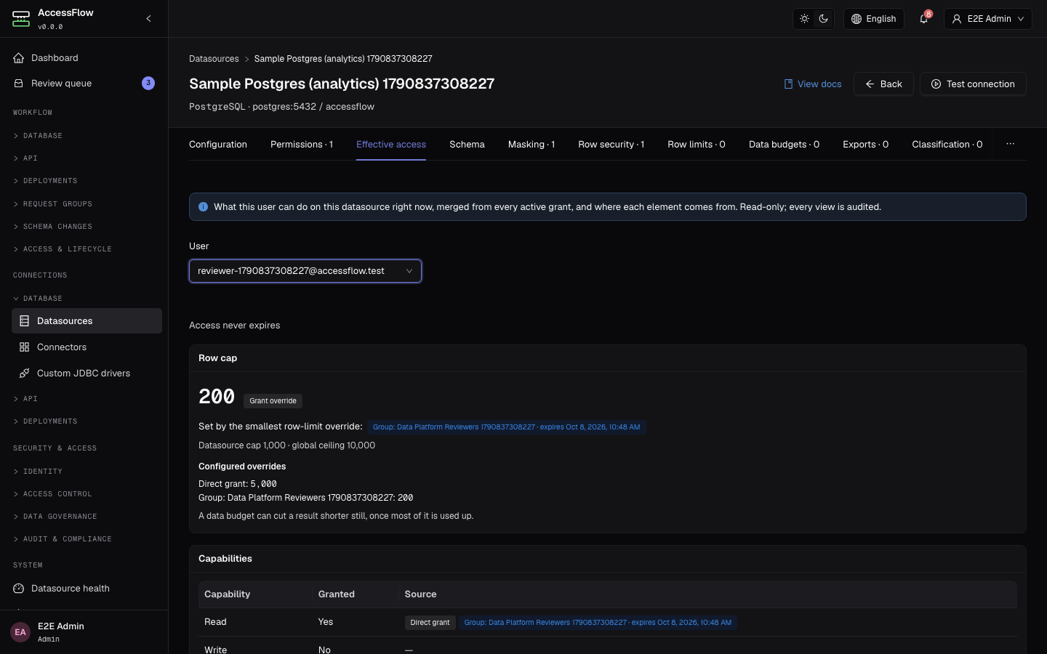1047x654 pixels.
Task: Click the Review queue count badge
Action: (x=148, y=83)
